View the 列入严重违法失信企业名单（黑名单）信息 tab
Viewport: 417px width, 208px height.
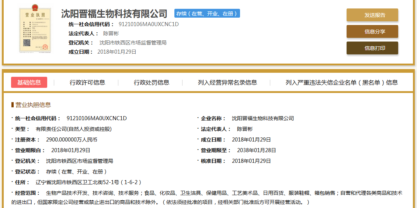(x=341, y=83)
